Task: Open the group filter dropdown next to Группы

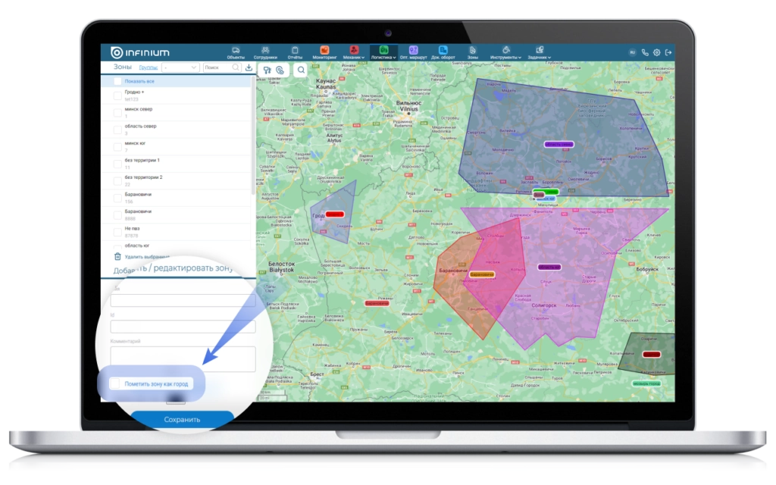Action: click(x=180, y=67)
